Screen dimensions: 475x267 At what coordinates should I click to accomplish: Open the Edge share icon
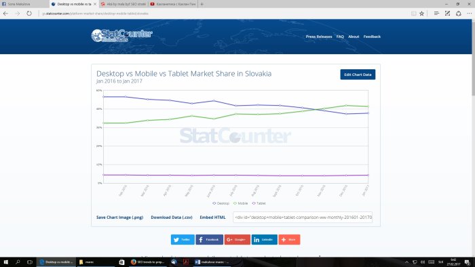[459, 14]
